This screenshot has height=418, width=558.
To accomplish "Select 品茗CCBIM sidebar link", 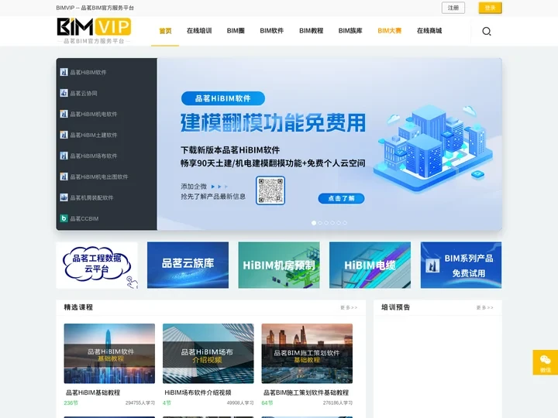I will tap(84, 219).
